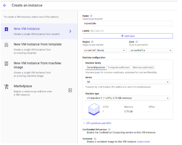The height and width of the screenshot is (145, 182).
Task: Click the Add label button
Action: (128, 36)
